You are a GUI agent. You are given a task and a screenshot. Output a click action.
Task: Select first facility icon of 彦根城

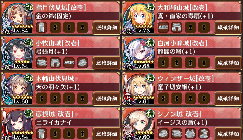(x=42, y=134)
